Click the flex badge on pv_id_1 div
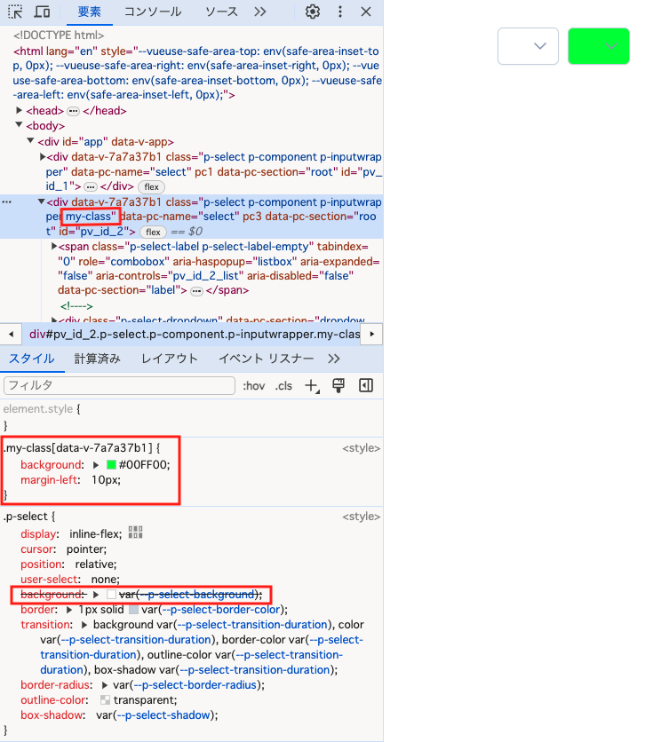This screenshot has height=742, width=661. click(x=152, y=187)
